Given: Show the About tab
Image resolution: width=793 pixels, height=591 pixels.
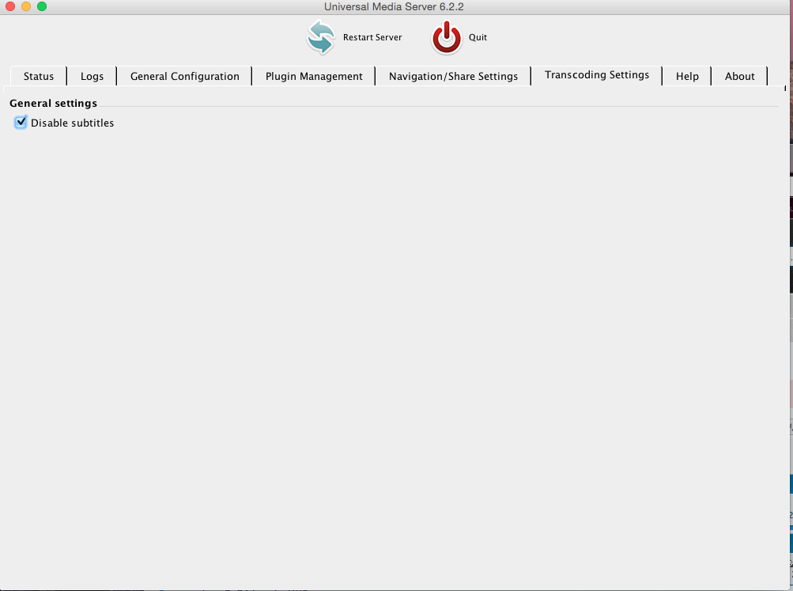Looking at the screenshot, I should 739,76.
